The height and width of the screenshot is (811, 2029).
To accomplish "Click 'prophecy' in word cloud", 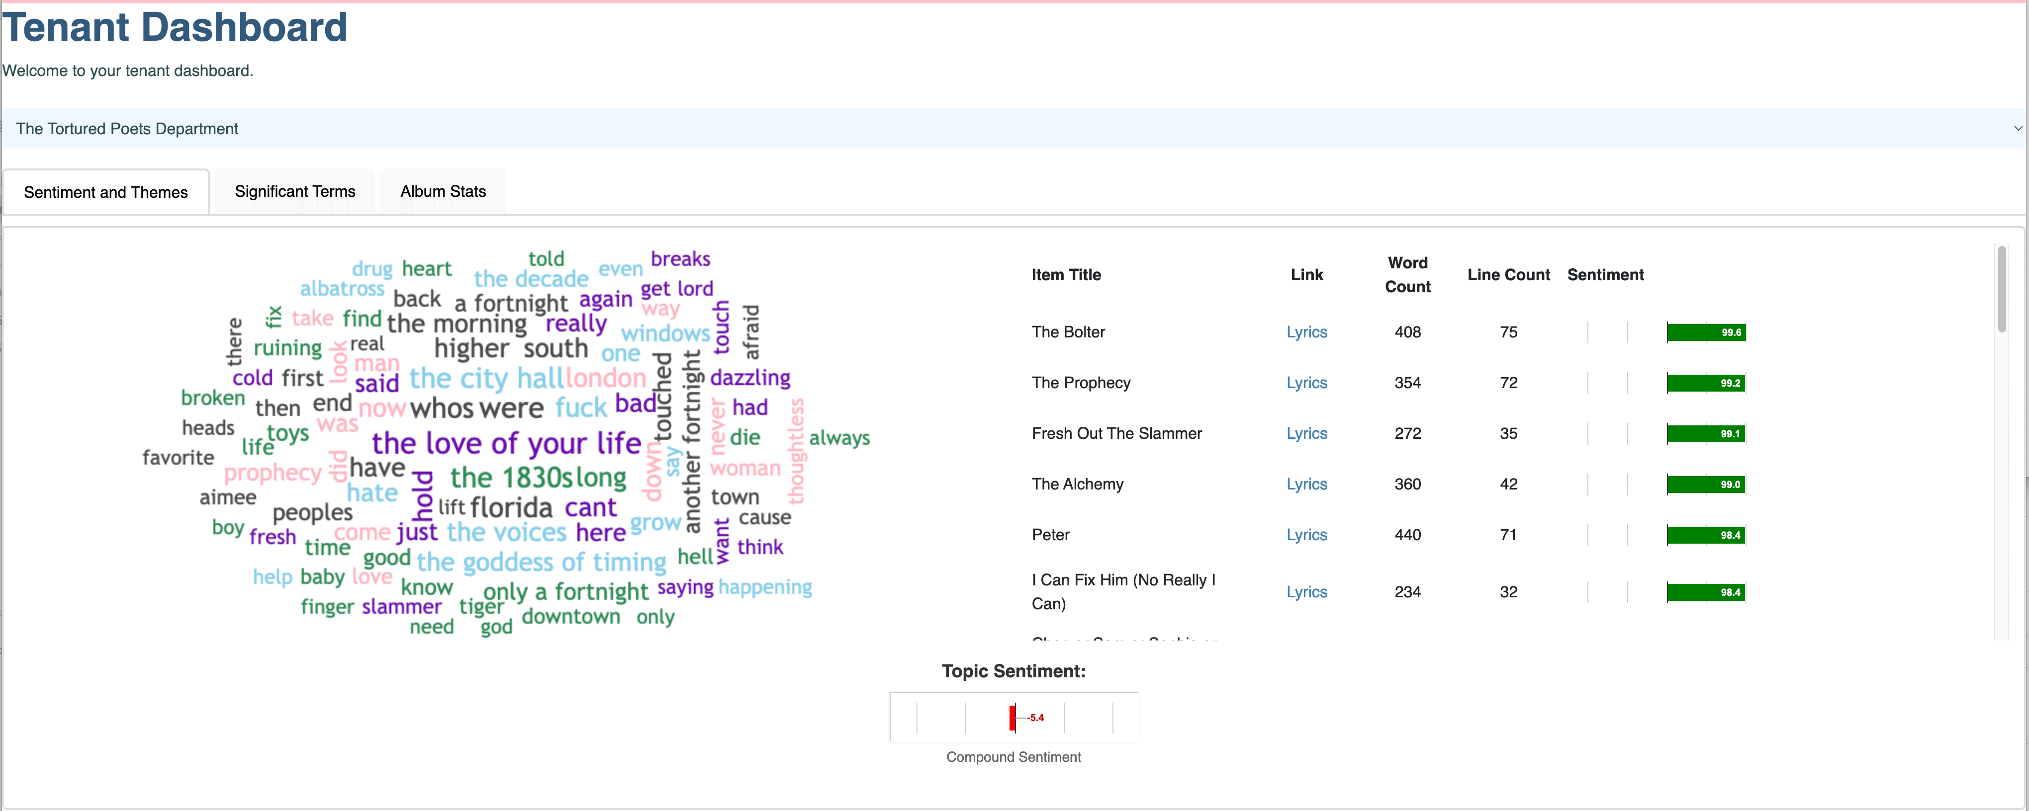I will 273,473.
